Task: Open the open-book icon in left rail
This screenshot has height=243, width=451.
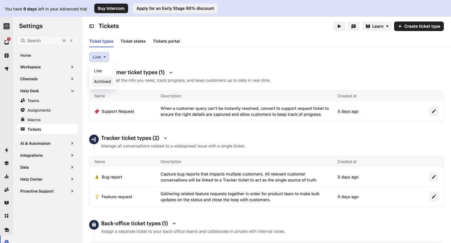Action: (x=7, y=203)
